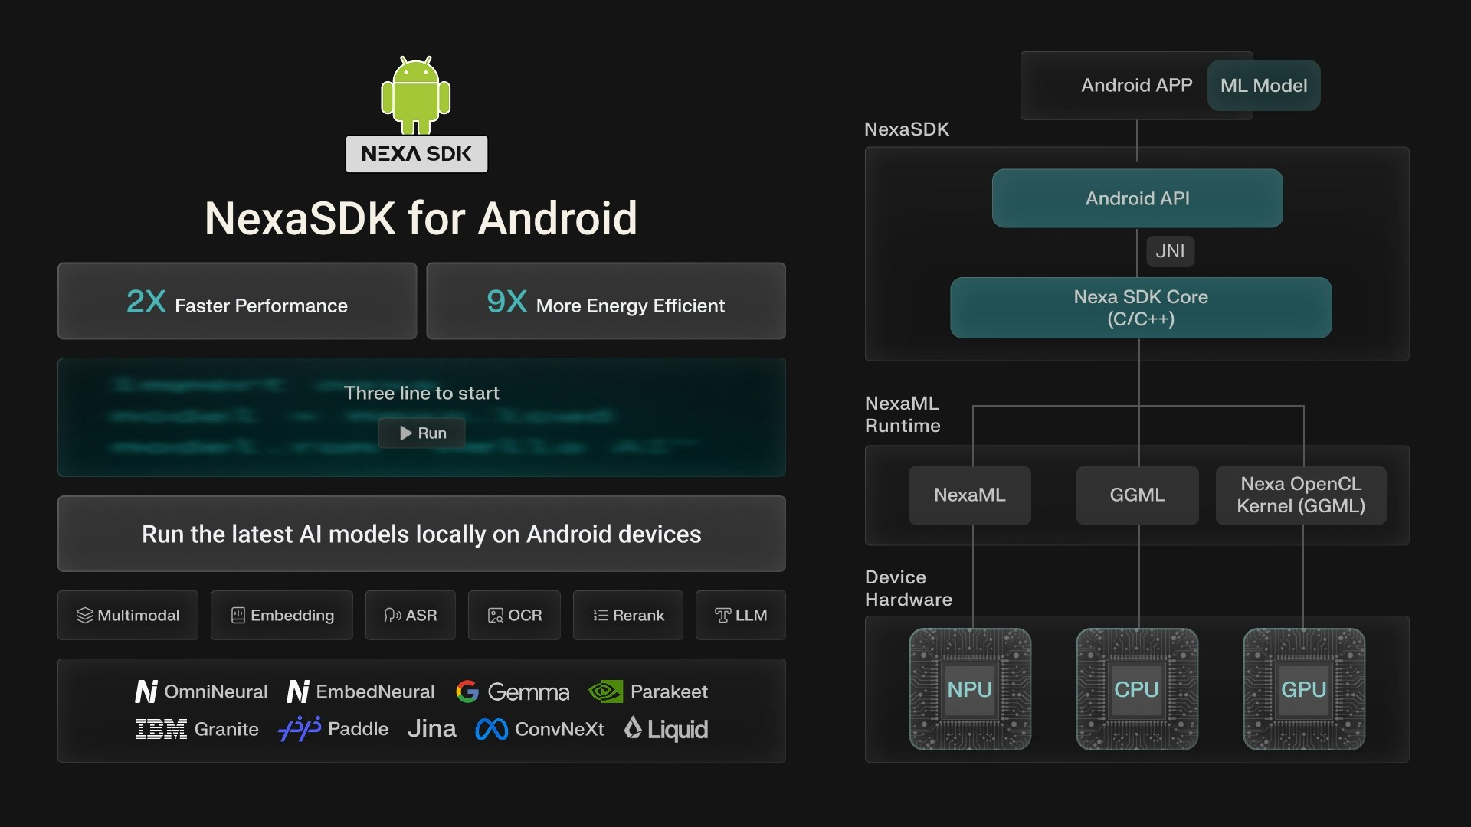Toggle the Rerank capability chip
Image resolution: width=1471 pixels, height=827 pixels.
pos(627,615)
